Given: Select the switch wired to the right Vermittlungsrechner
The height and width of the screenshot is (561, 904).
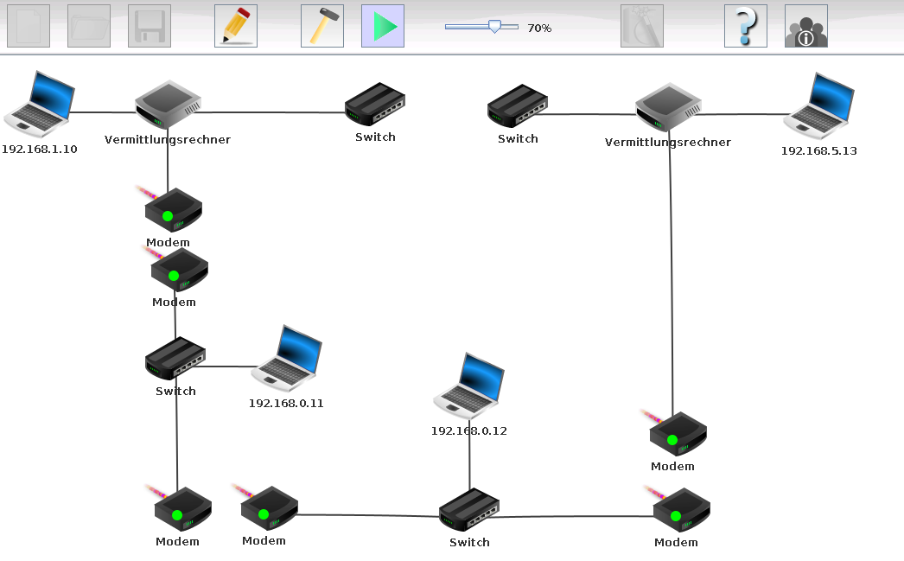Looking at the screenshot, I should pyautogui.click(x=518, y=106).
